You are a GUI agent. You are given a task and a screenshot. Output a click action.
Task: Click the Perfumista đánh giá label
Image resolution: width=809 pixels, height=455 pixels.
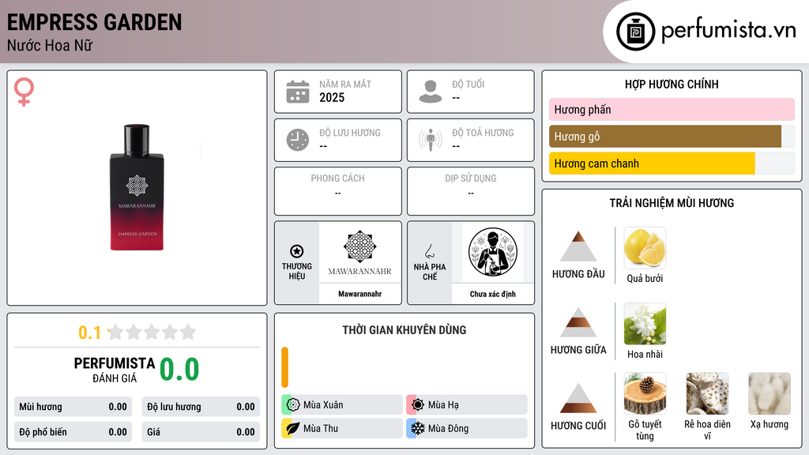pyautogui.click(x=115, y=370)
